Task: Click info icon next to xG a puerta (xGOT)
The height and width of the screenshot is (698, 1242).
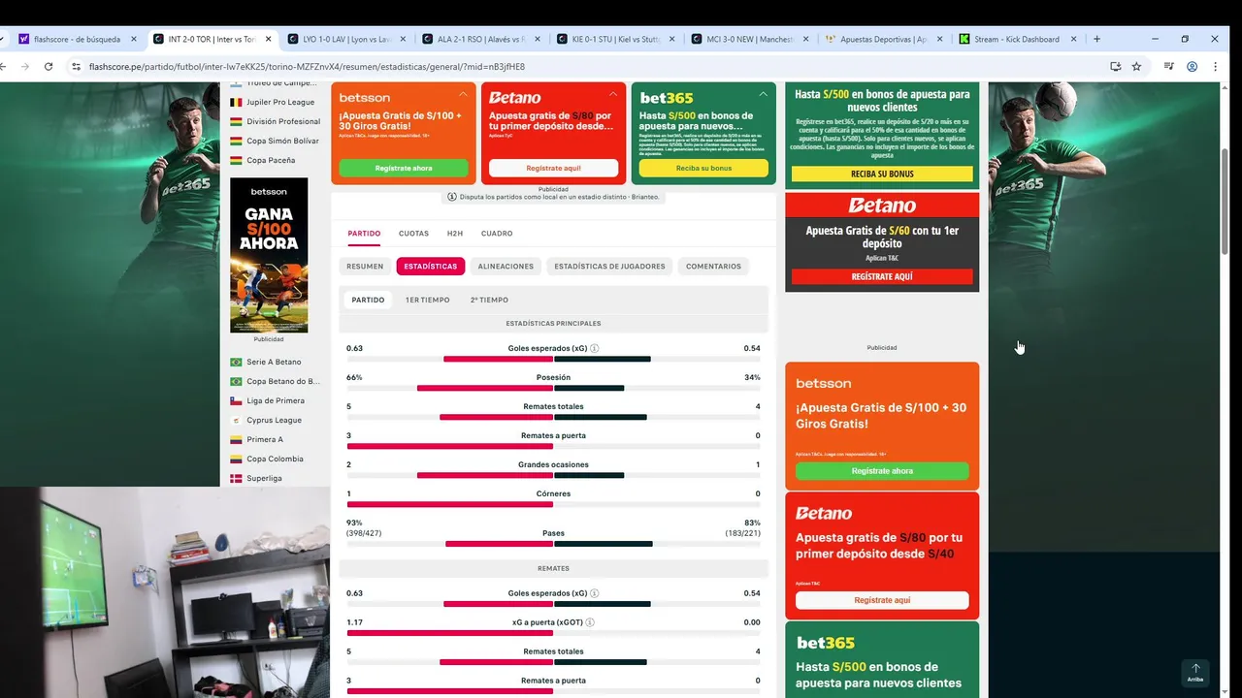Action: (x=590, y=622)
